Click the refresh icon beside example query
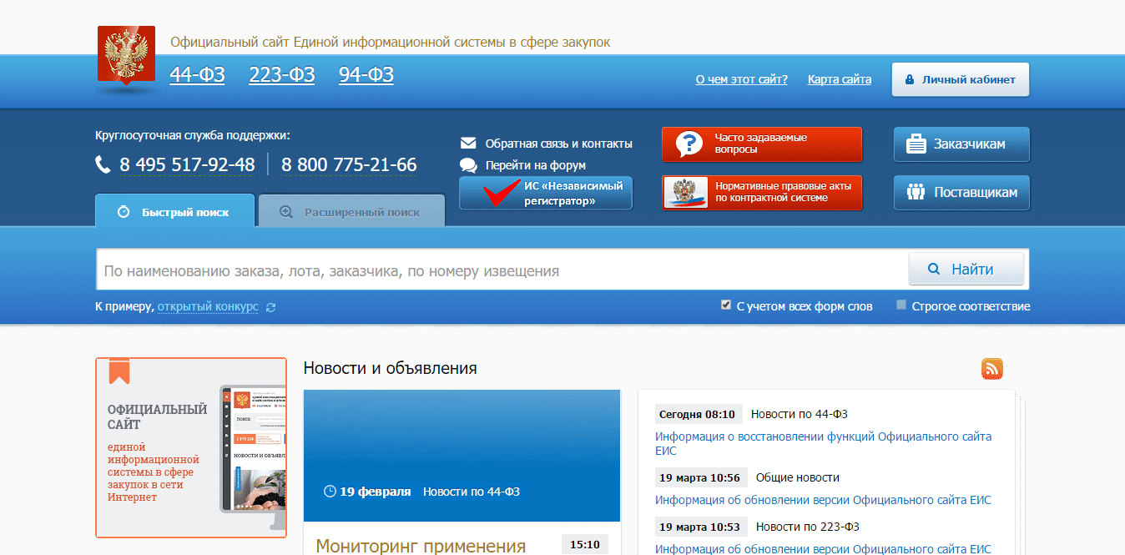The image size is (1125, 555). [270, 307]
